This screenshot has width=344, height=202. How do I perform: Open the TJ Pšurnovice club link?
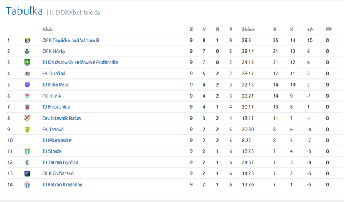pos(57,141)
